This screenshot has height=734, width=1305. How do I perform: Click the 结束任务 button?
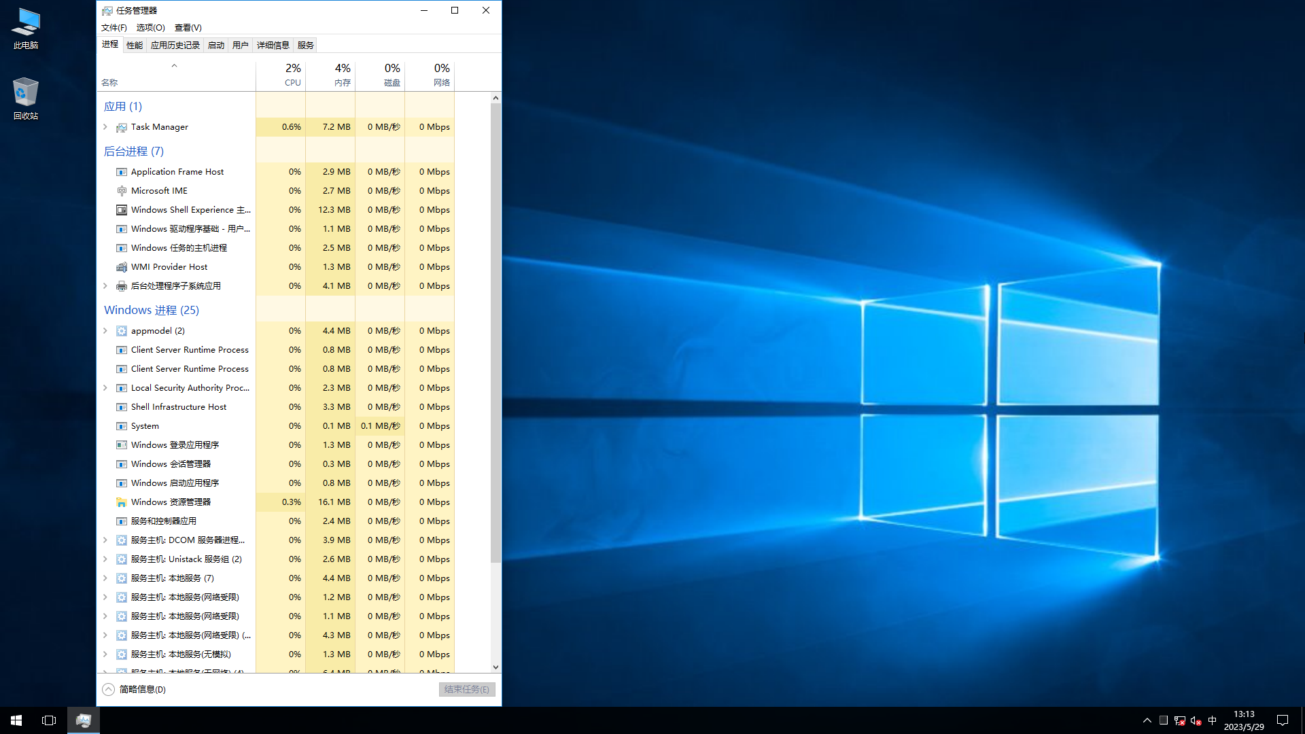pos(466,689)
